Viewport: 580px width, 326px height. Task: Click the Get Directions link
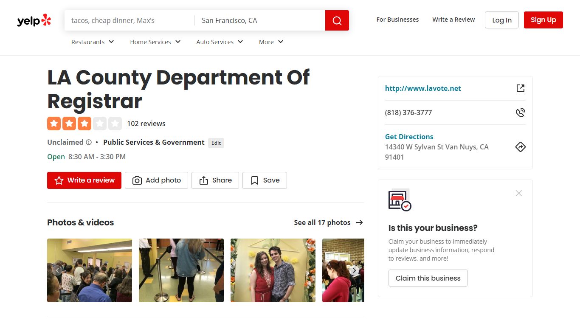[x=409, y=137]
